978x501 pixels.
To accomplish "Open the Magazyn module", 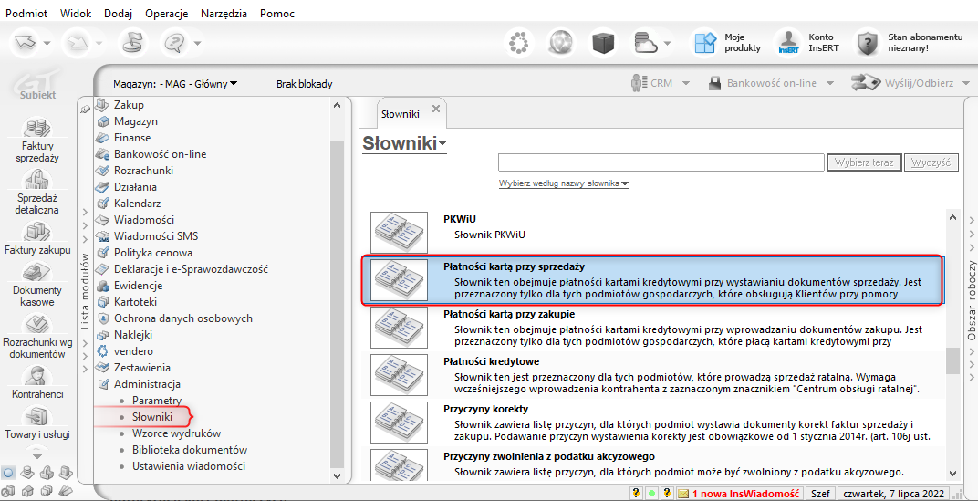I will 136,121.
